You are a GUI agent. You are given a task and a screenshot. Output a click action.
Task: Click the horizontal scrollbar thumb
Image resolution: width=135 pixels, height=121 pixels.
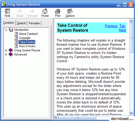coord(77,117)
